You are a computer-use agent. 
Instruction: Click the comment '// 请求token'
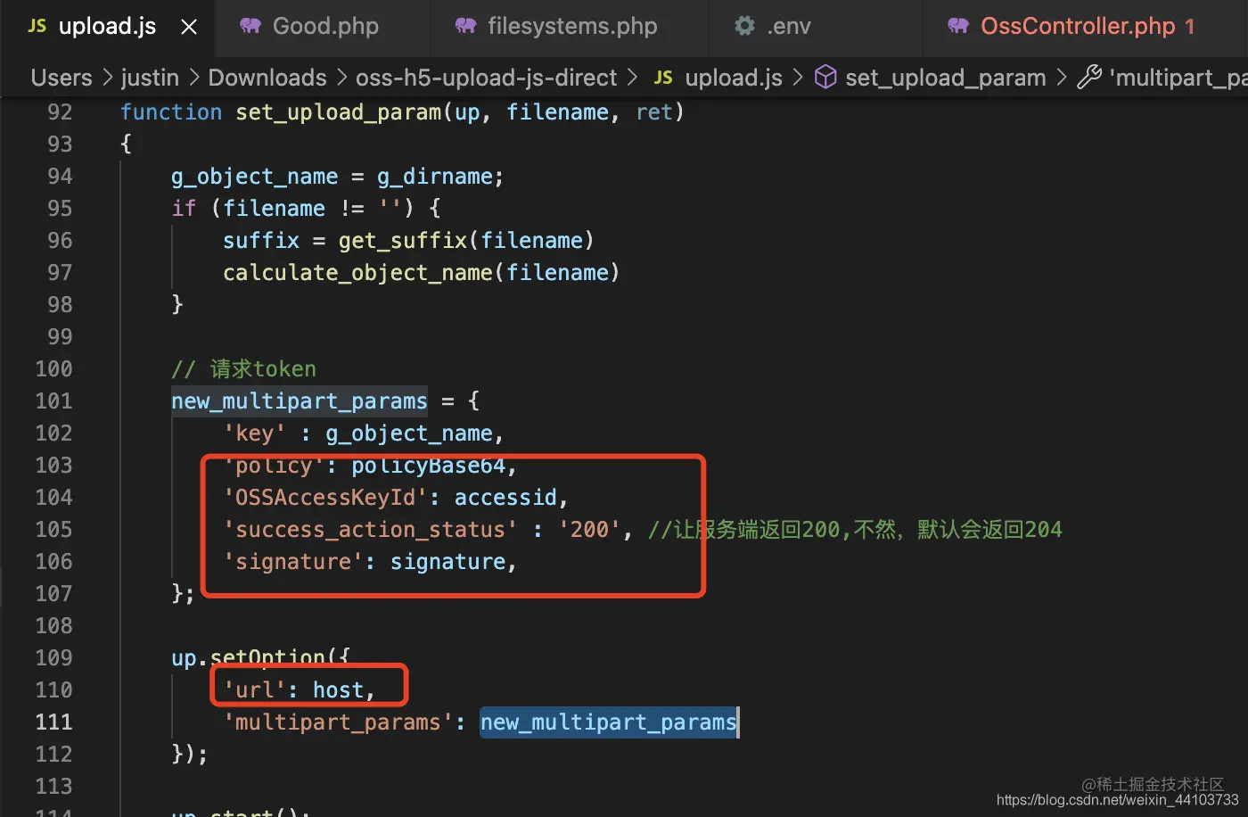(244, 368)
